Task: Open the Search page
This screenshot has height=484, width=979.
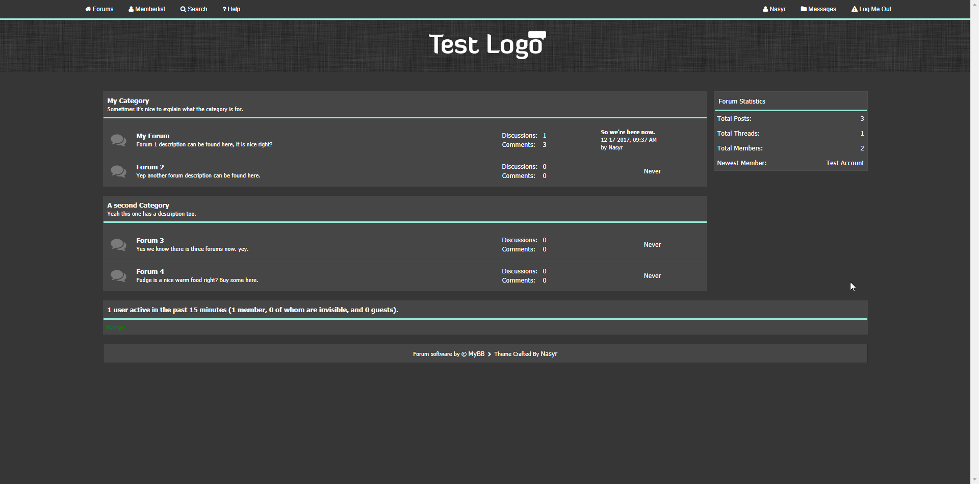Action: pyautogui.click(x=194, y=9)
